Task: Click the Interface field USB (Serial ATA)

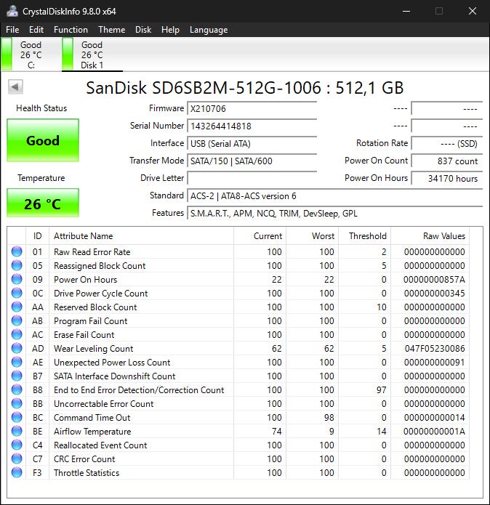Action: [x=252, y=143]
